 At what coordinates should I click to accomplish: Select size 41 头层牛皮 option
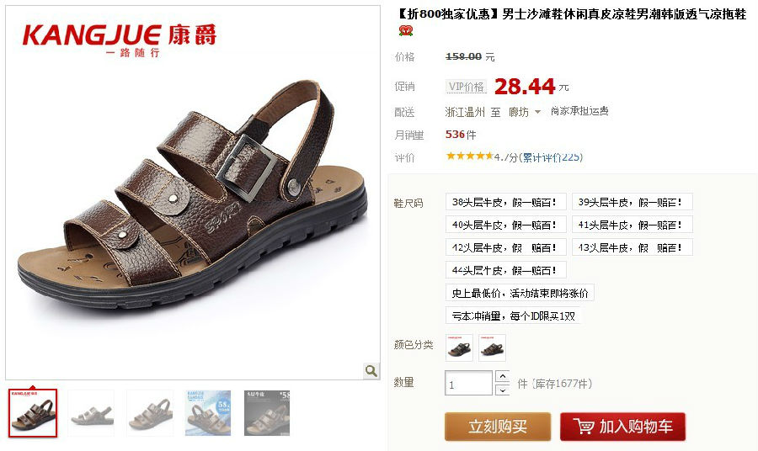pos(633,225)
